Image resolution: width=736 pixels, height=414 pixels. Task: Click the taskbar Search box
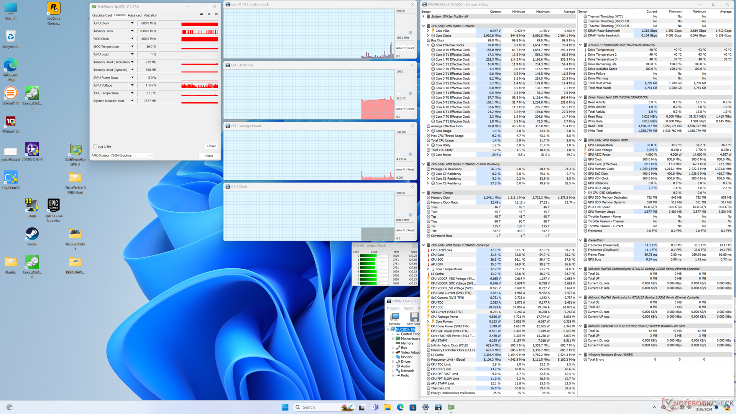tap(309, 407)
